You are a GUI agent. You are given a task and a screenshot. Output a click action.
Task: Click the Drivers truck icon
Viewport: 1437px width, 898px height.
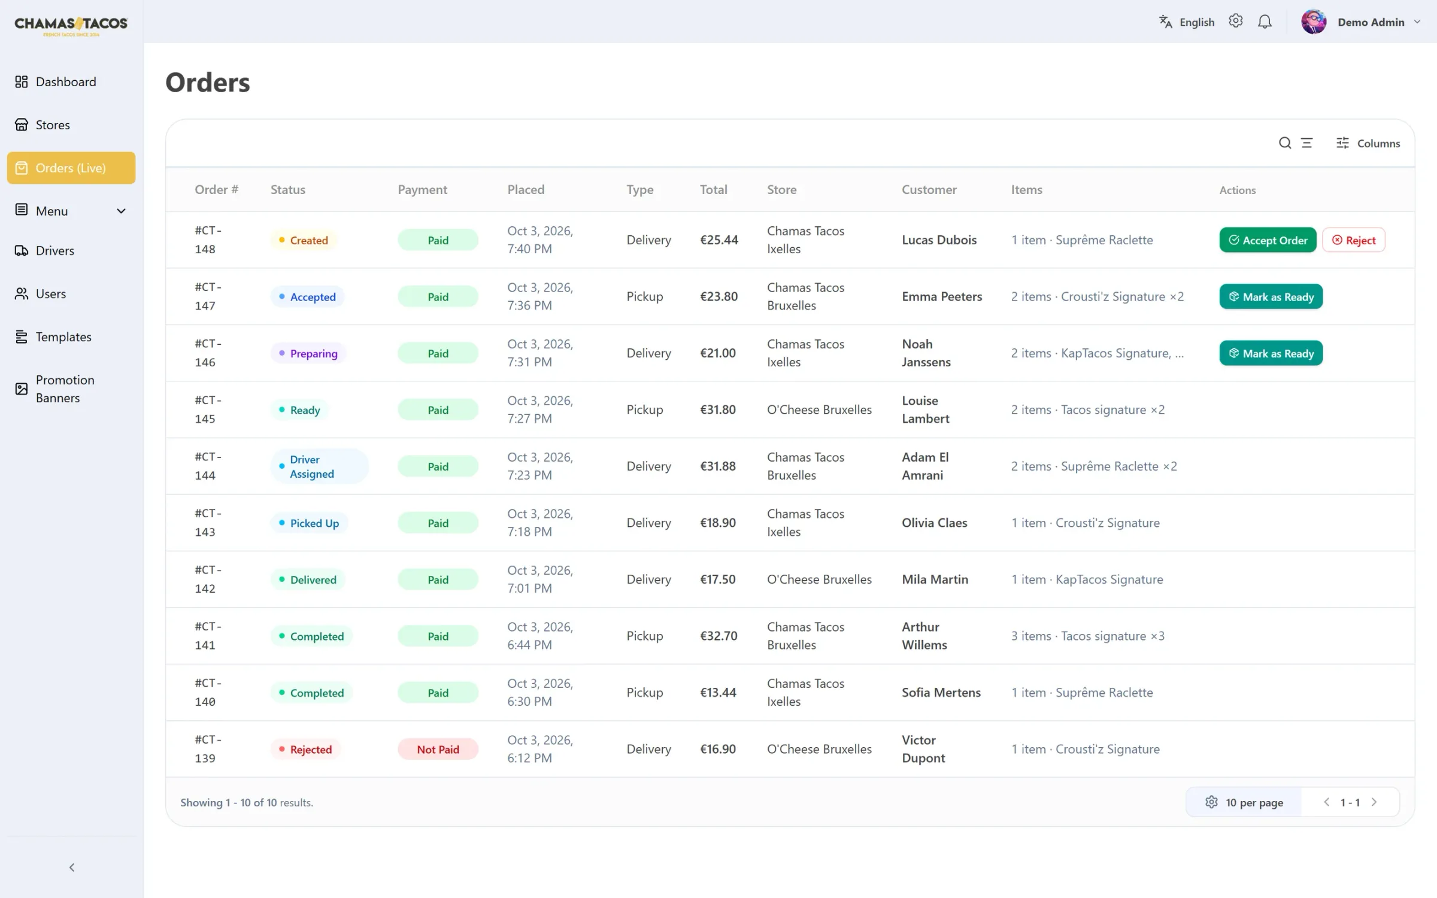22,250
